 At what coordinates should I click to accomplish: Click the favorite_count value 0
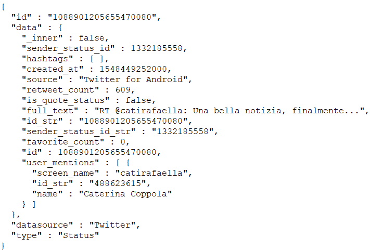coord(123,142)
